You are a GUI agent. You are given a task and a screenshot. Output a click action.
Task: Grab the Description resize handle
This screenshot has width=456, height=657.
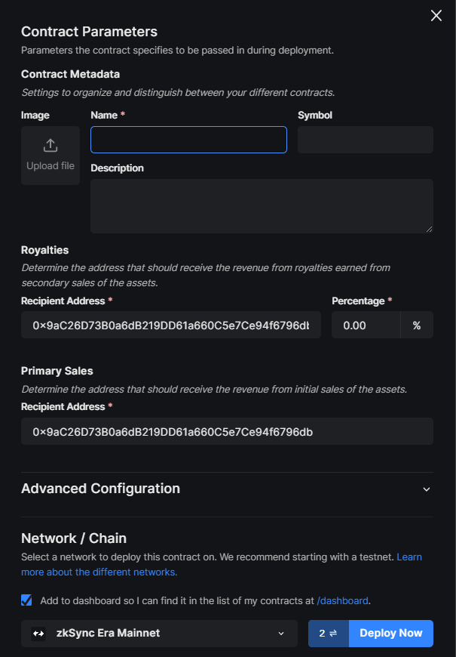[x=429, y=230]
